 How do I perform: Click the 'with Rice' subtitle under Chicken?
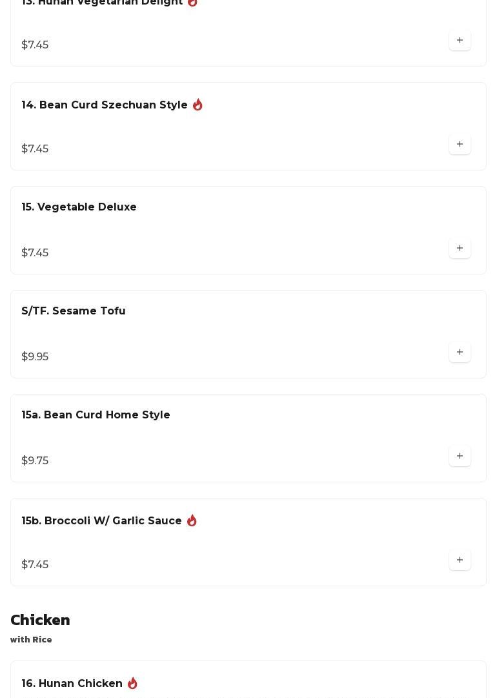tap(31, 640)
